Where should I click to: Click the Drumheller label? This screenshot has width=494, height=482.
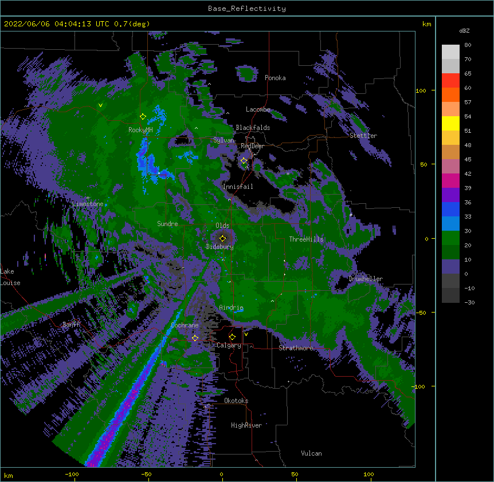click(366, 279)
